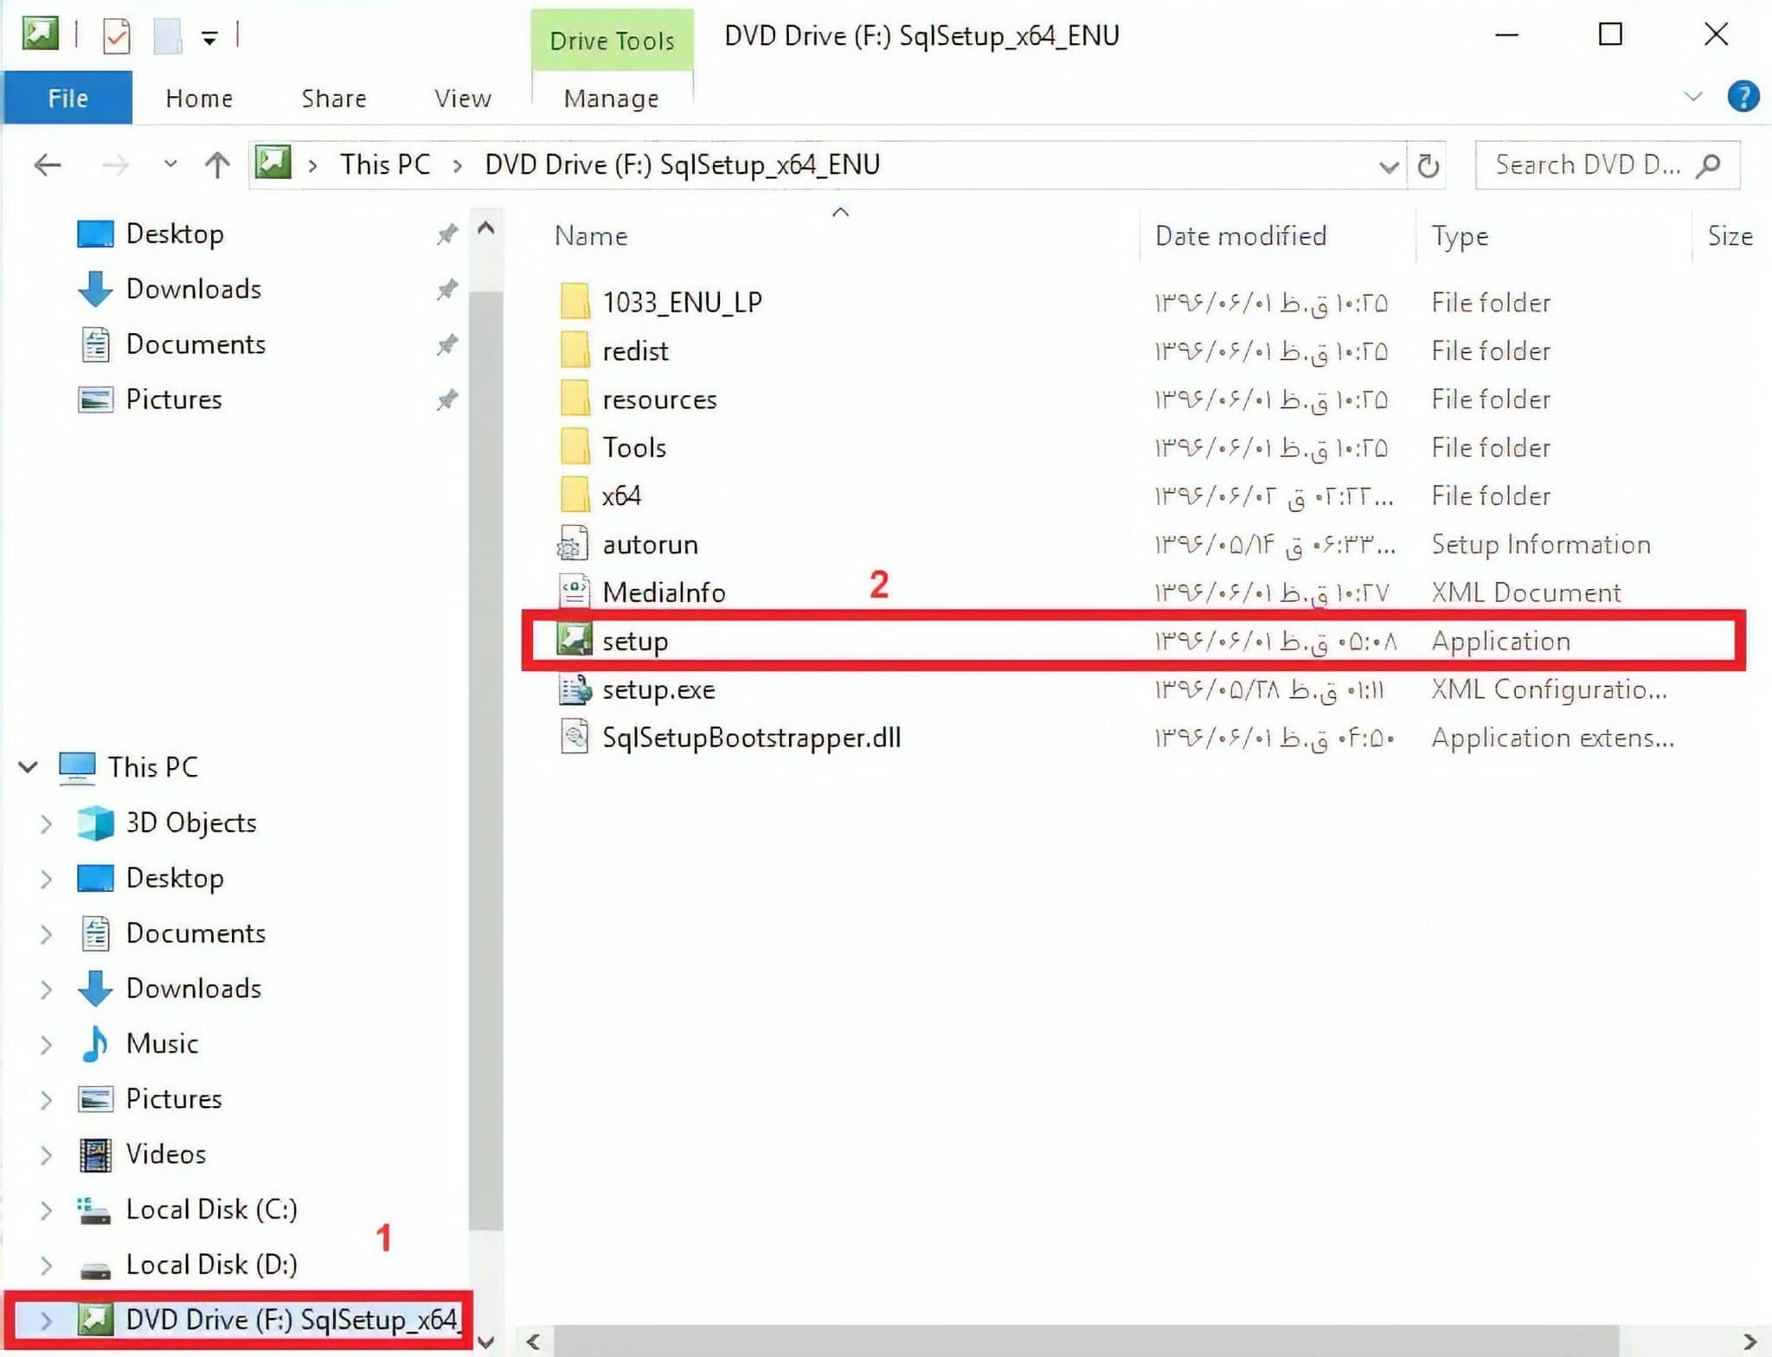Select the autorun setup information file icon
Viewport: 1772px width, 1357px height.
[574, 543]
